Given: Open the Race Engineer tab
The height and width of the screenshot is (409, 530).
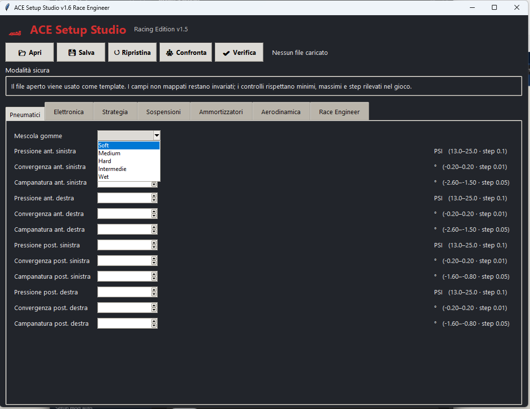Looking at the screenshot, I should (x=339, y=112).
